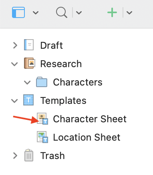The height and width of the screenshot is (175, 153).
Task: Collapse the Templates folder chevron
Action: [14, 101]
